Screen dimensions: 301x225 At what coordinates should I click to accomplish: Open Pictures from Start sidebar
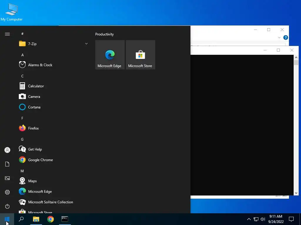click(7, 178)
